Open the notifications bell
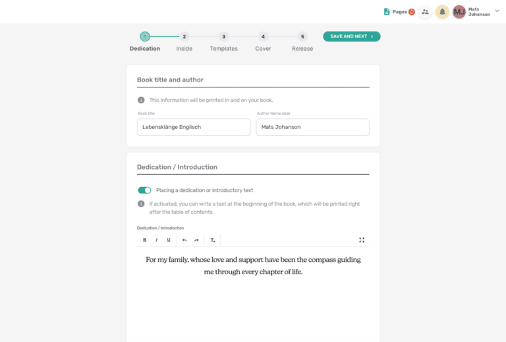The image size is (506, 342). pos(442,12)
